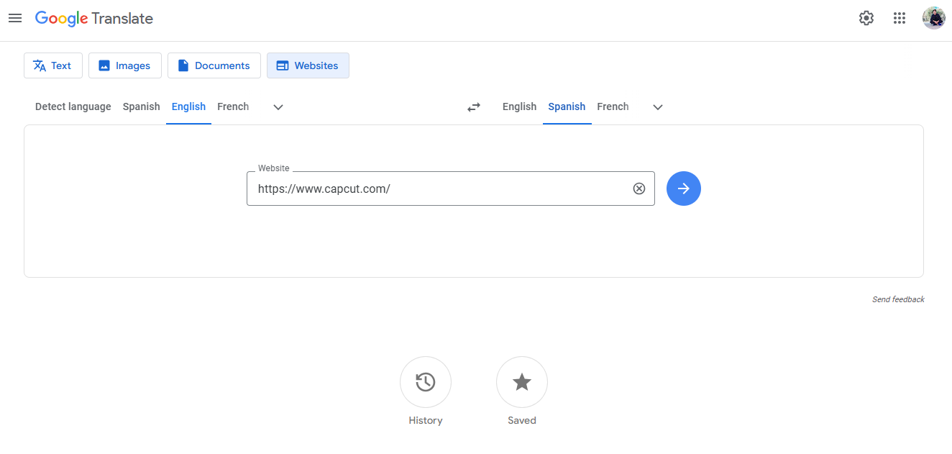Expand the source language dropdown
Viewport: 952px width, 454px height.
coord(278,106)
